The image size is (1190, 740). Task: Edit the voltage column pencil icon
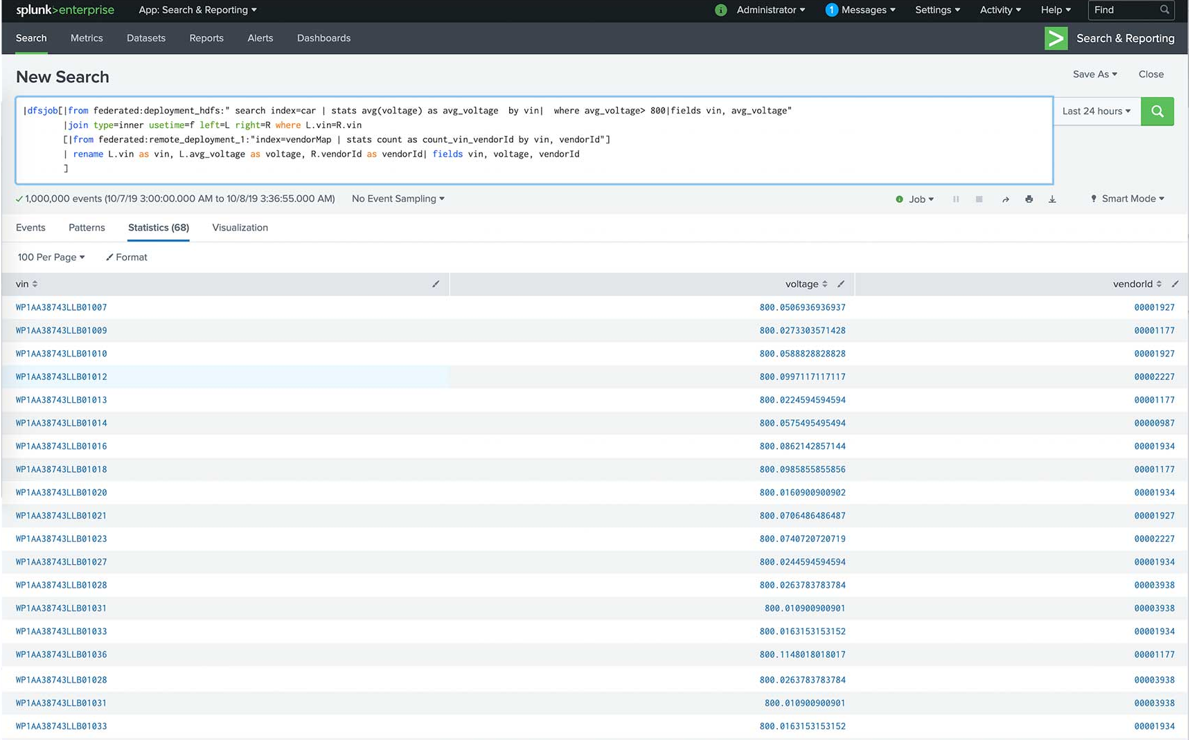pyautogui.click(x=841, y=284)
